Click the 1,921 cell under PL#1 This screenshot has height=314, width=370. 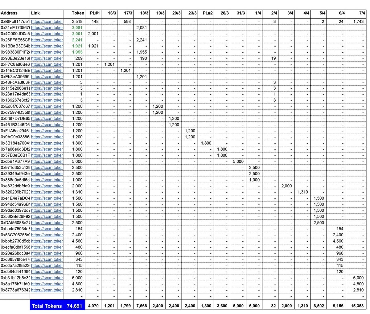(93, 46)
